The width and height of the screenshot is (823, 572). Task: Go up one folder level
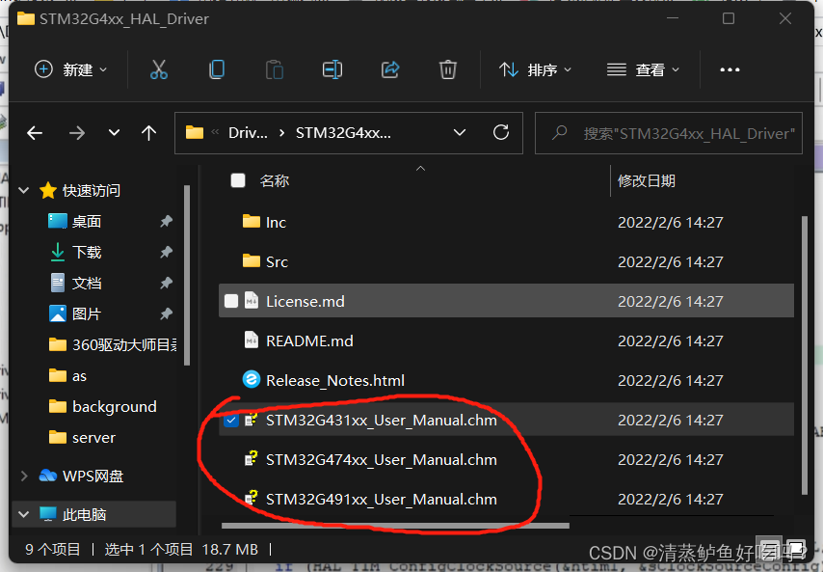149,133
